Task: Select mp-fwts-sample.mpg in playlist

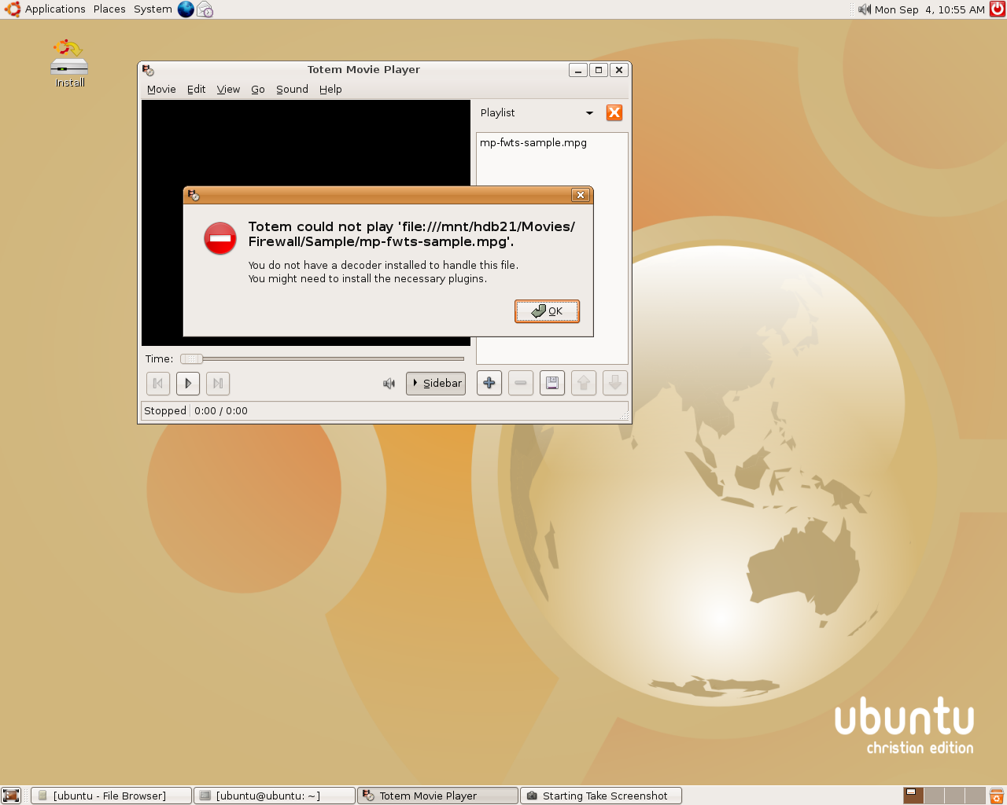Action: pyautogui.click(x=533, y=142)
